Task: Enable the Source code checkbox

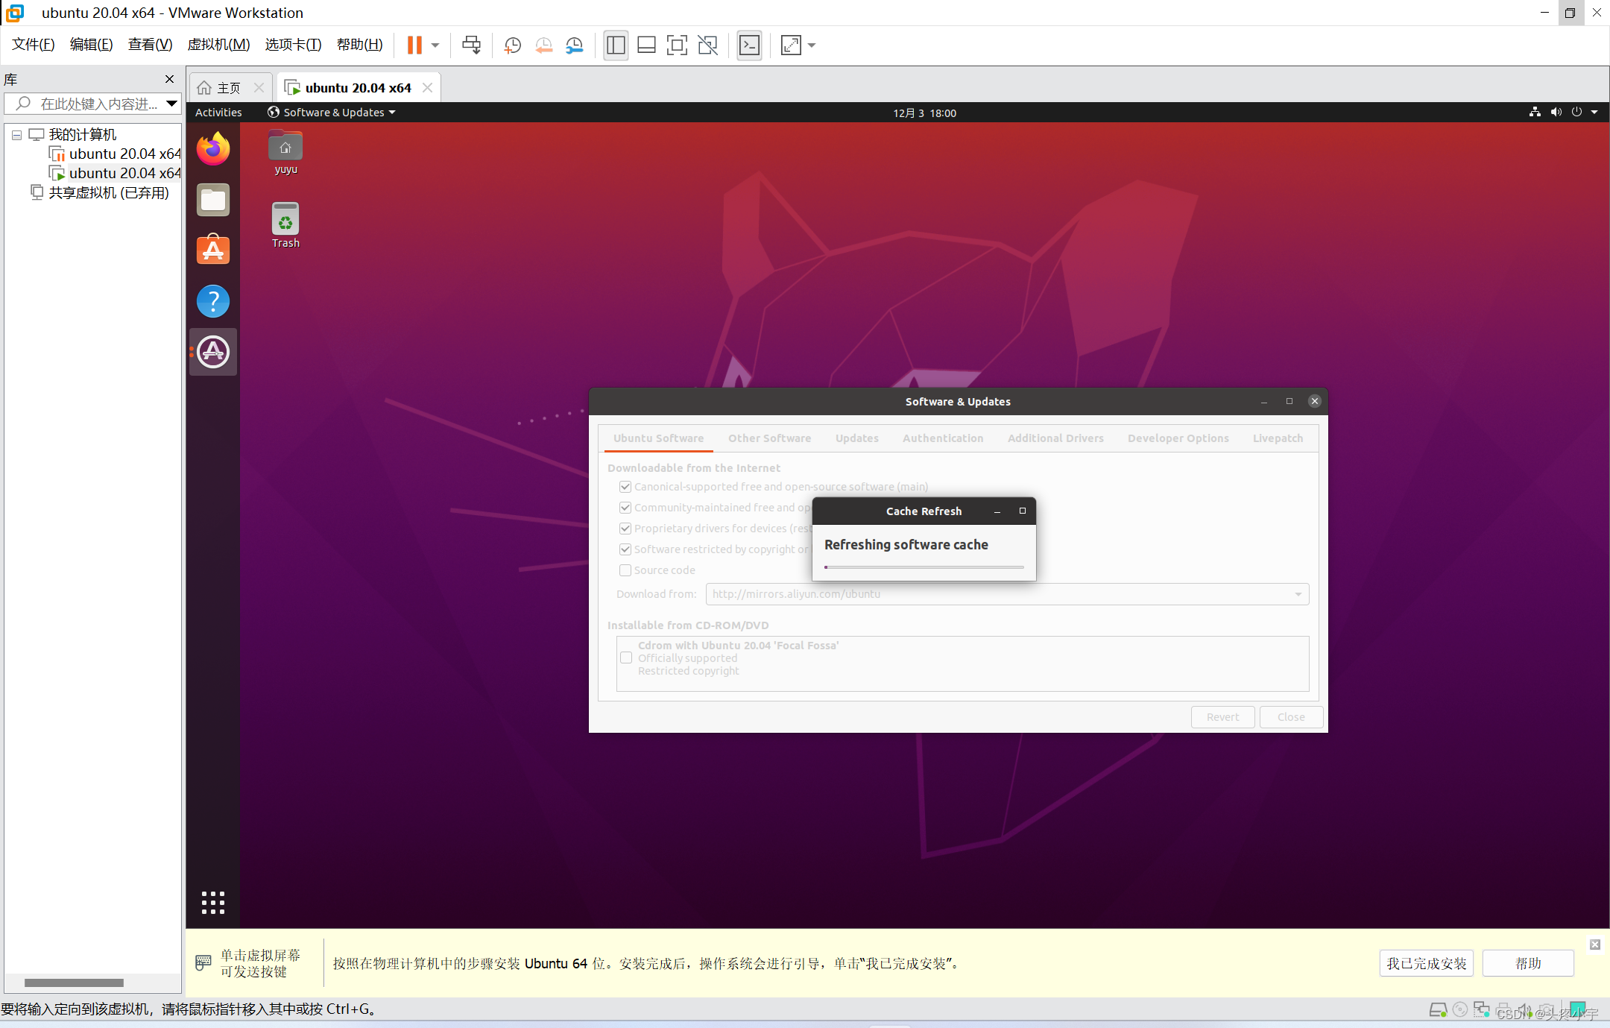Action: pyautogui.click(x=625, y=570)
